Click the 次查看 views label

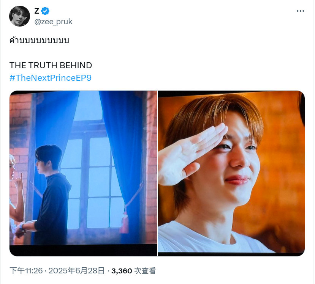tap(145, 271)
